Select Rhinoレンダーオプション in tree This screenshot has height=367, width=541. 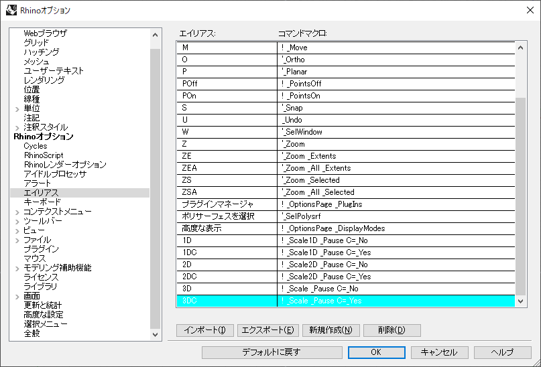pyautogui.click(x=65, y=164)
